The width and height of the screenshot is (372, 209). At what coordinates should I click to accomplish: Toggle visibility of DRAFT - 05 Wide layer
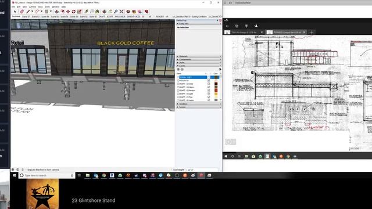(x=209, y=84)
